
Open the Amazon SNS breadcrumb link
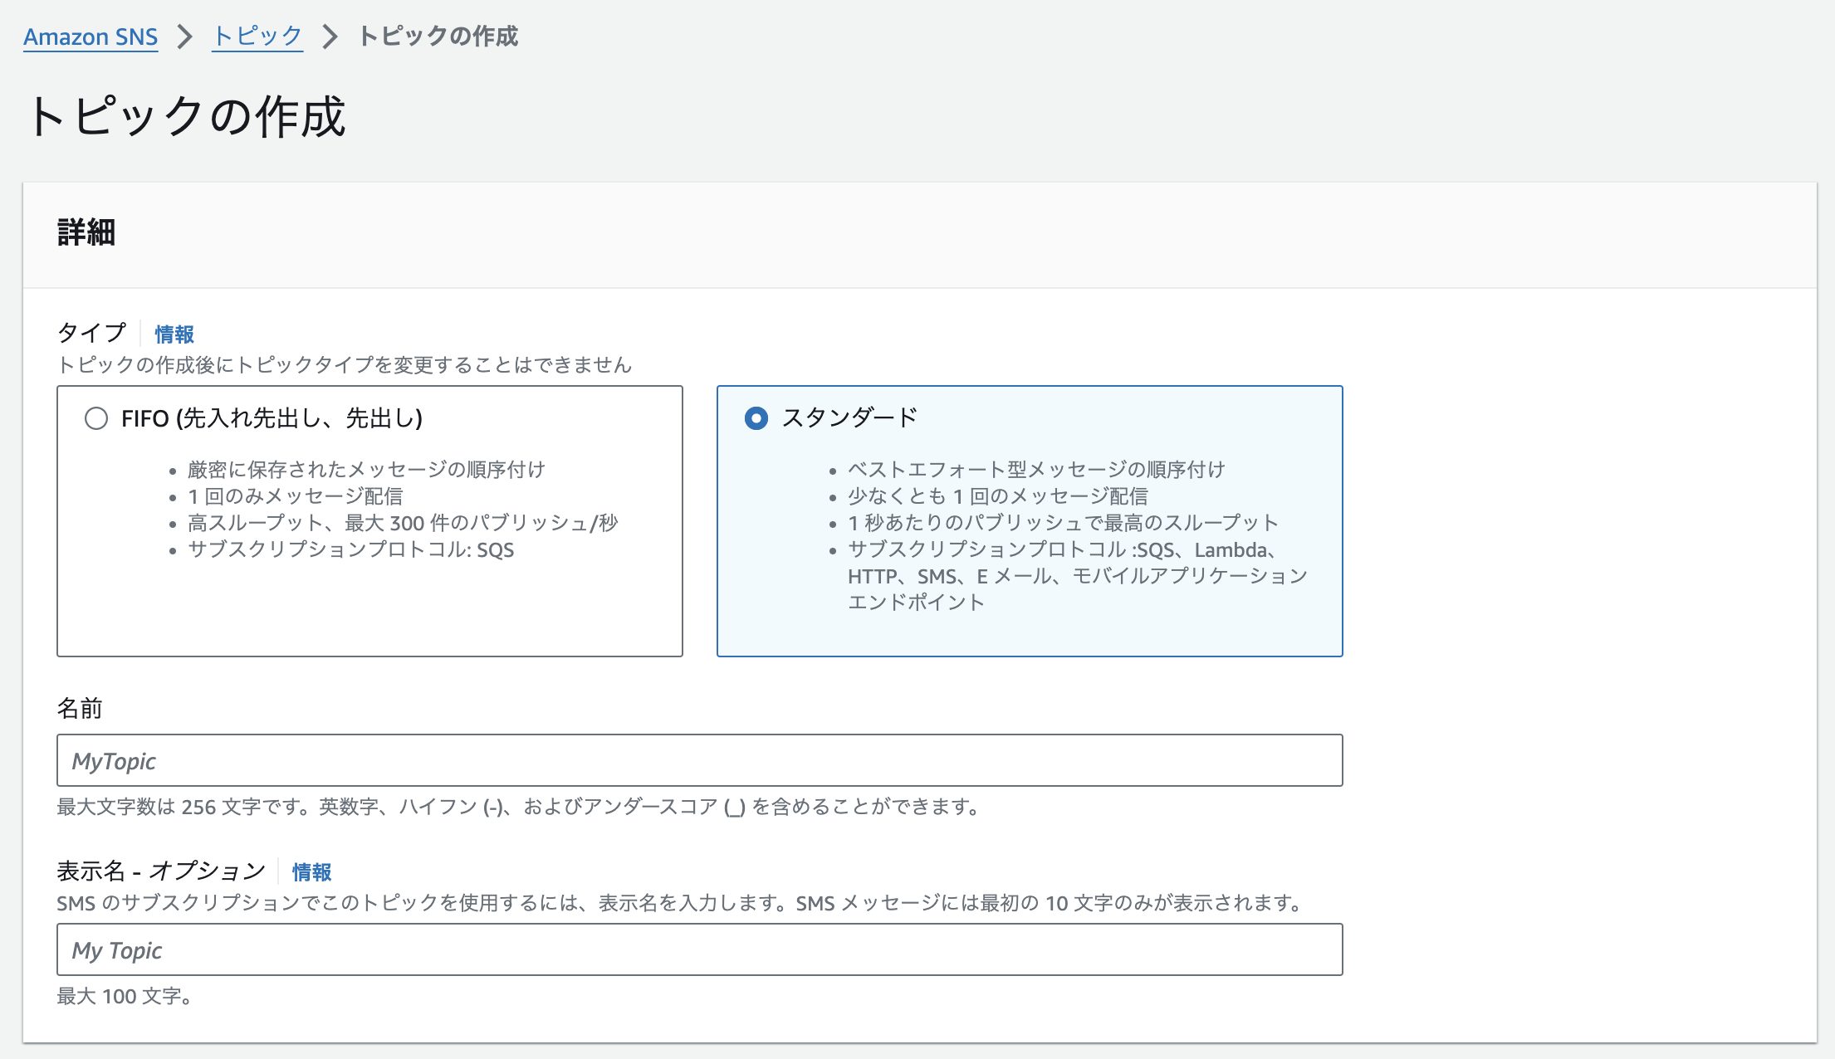coord(91,37)
